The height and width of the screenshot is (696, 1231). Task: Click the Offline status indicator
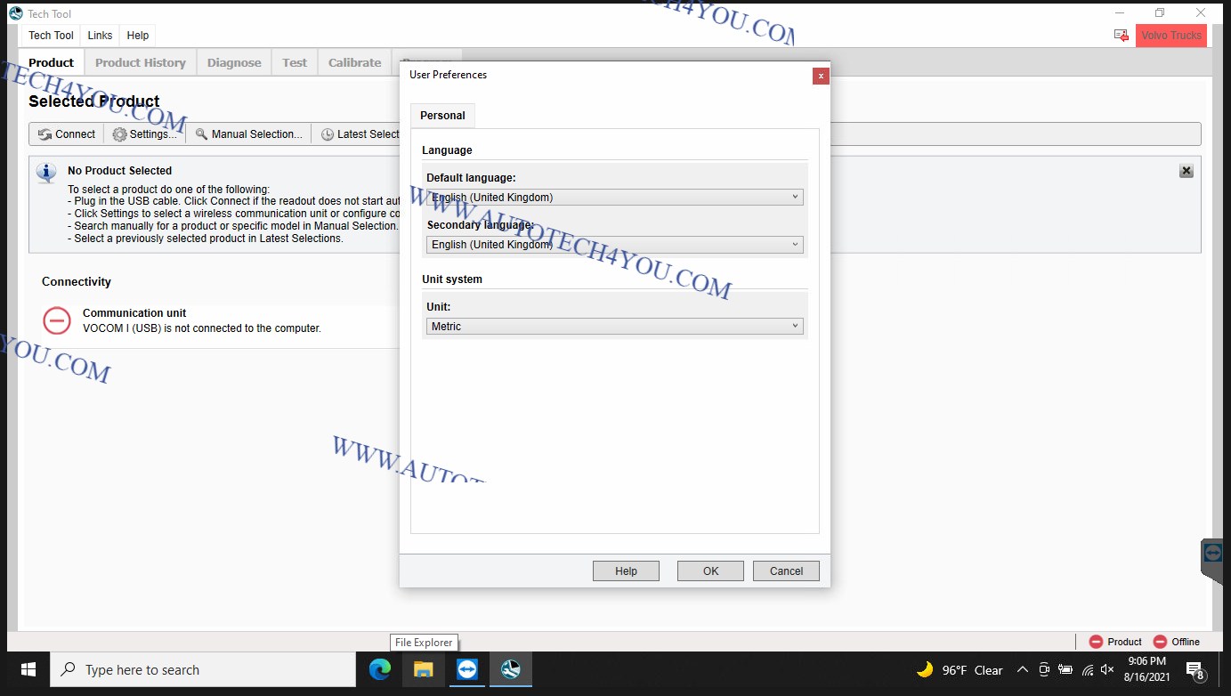[x=1176, y=642]
